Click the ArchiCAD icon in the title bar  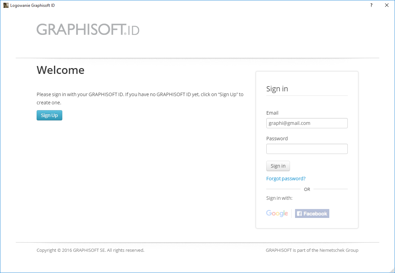coord(6,5)
